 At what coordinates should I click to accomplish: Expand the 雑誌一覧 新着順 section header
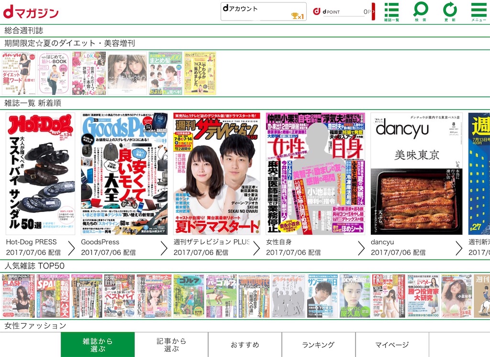click(245, 103)
